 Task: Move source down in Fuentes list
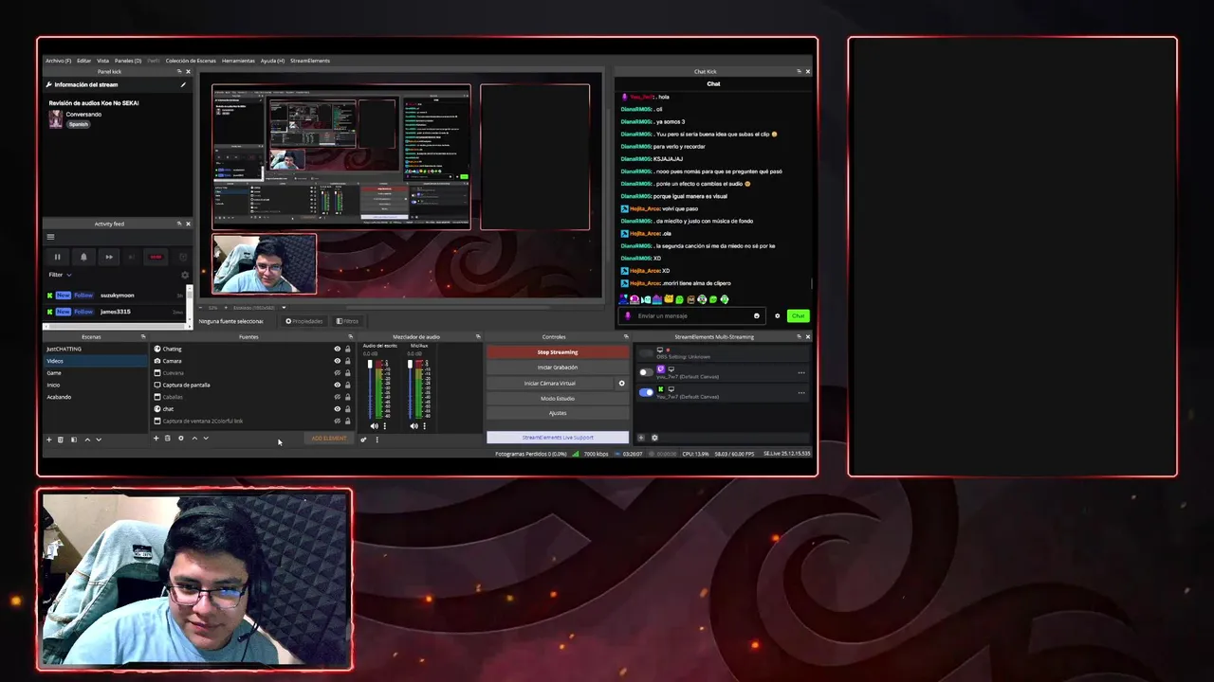click(206, 438)
